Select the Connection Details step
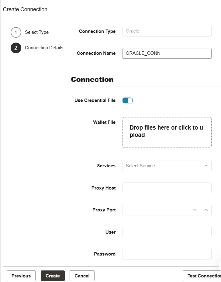 click(x=44, y=48)
